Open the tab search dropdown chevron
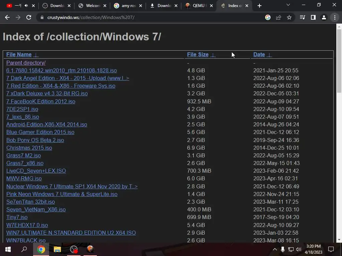 [x=288, y=5]
